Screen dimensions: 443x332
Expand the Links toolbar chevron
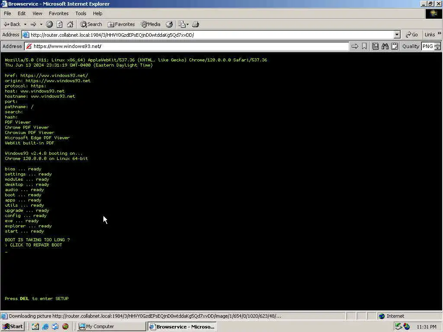tap(440, 33)
